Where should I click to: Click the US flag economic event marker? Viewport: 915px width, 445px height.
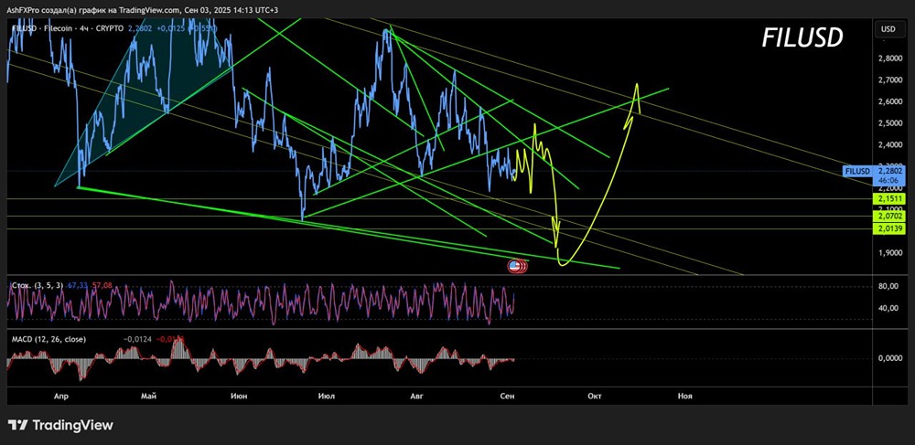tap(514, 266)
